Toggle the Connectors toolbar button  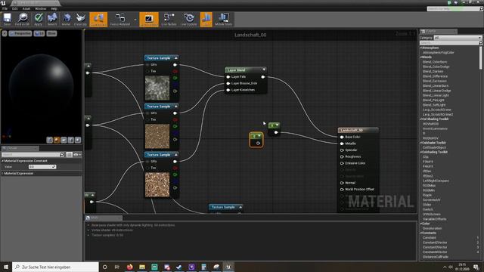98,20
